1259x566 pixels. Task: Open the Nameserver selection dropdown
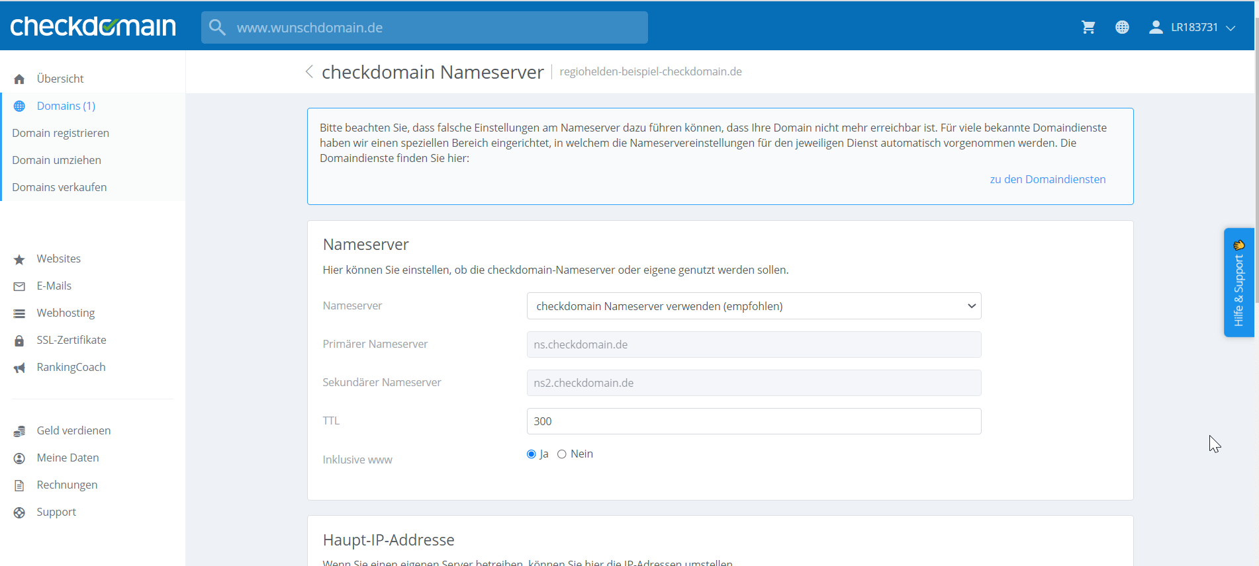[x=754, y=306]
